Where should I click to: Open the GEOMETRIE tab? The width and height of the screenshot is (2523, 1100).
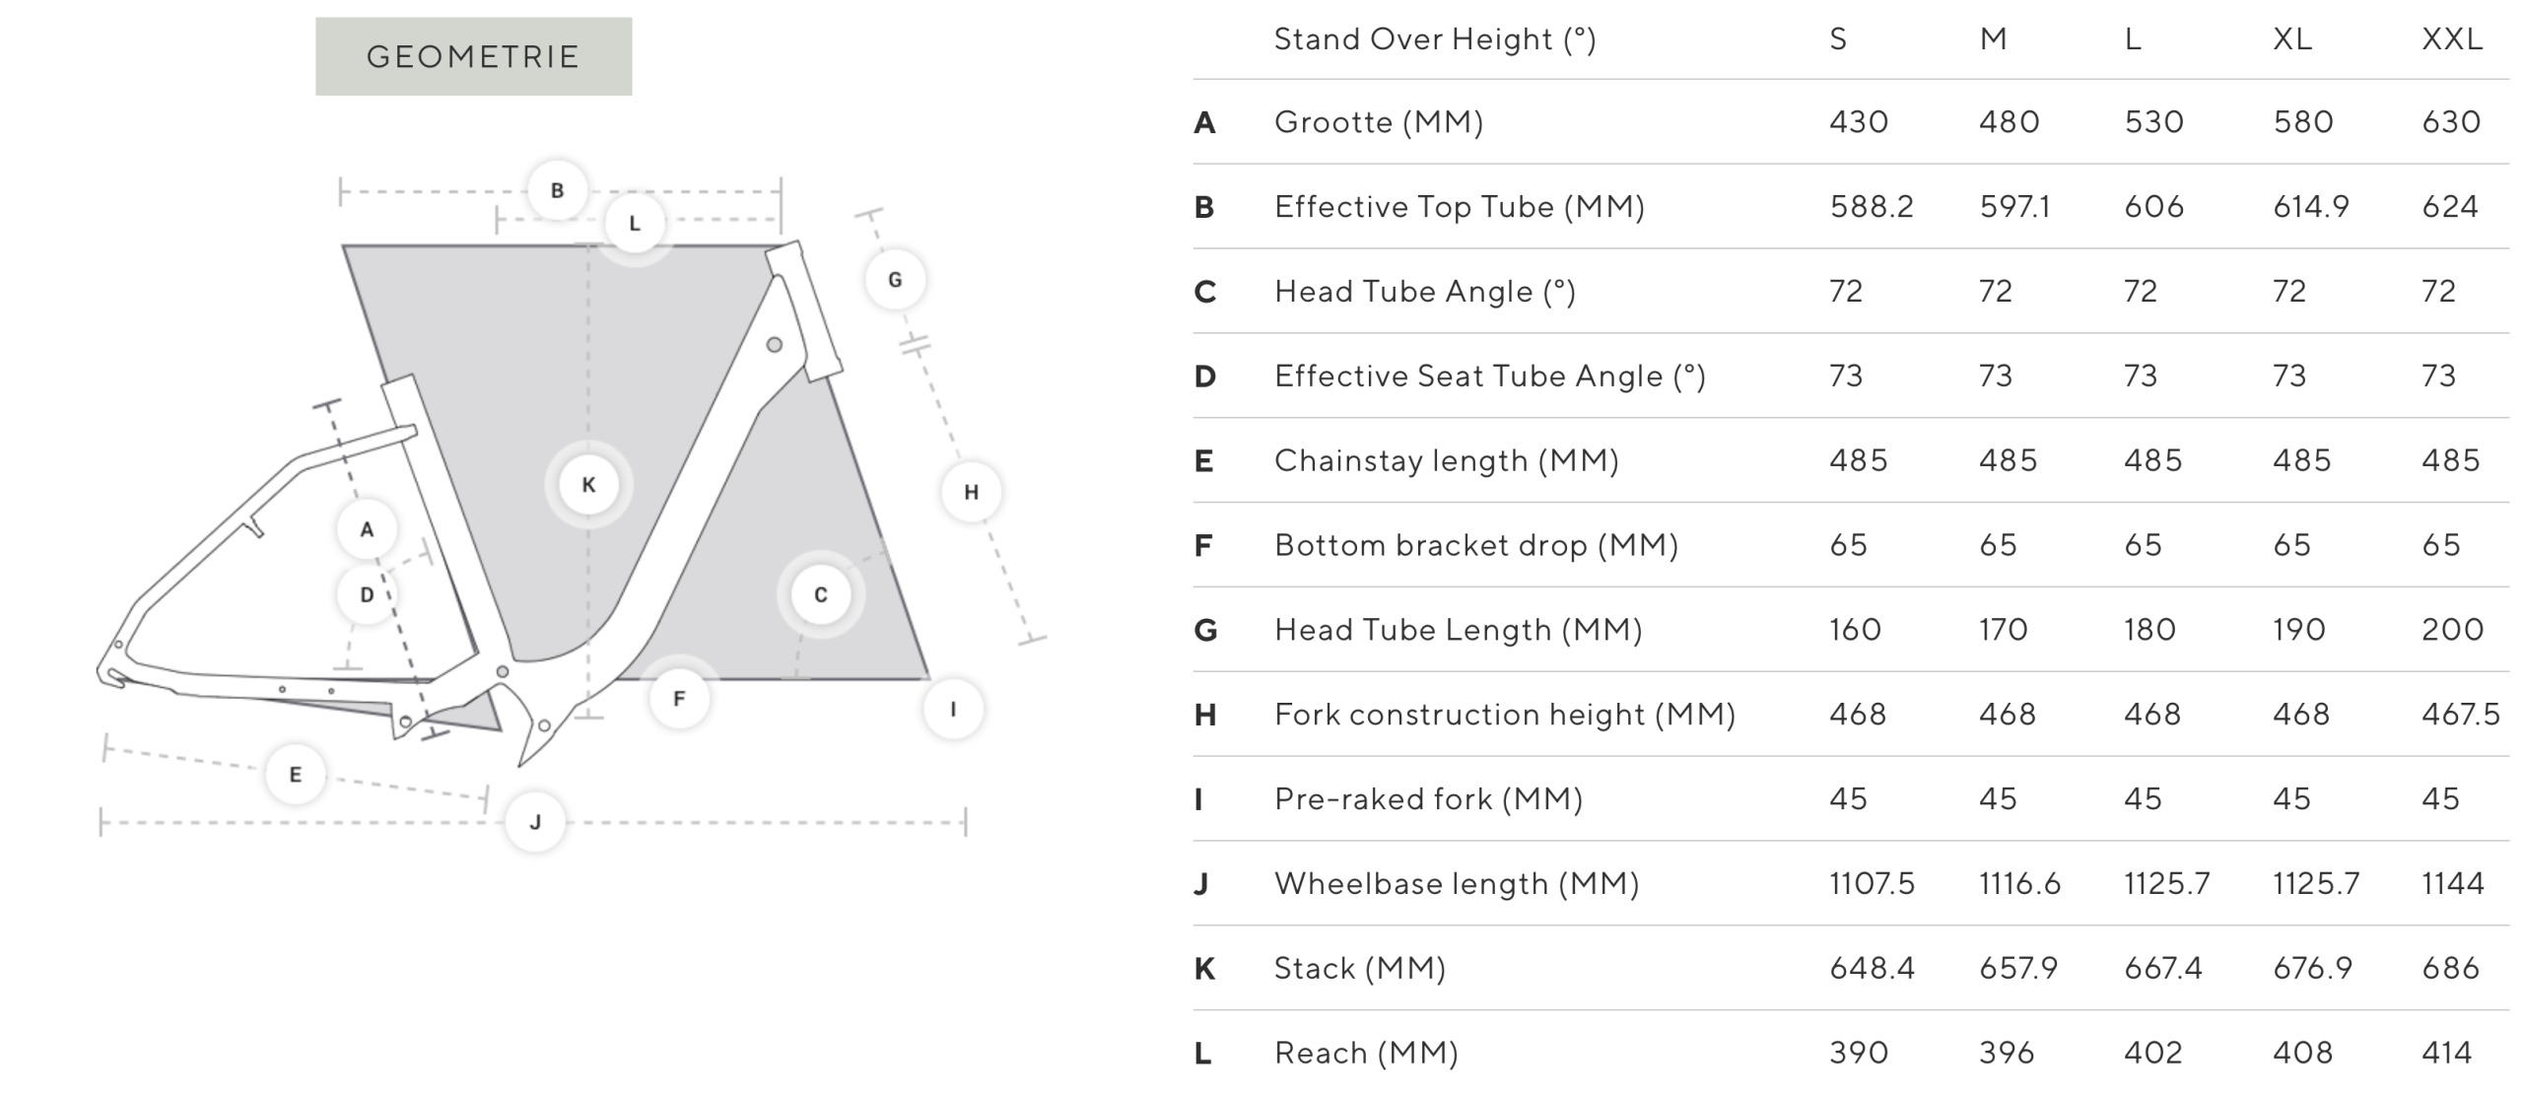473,56
